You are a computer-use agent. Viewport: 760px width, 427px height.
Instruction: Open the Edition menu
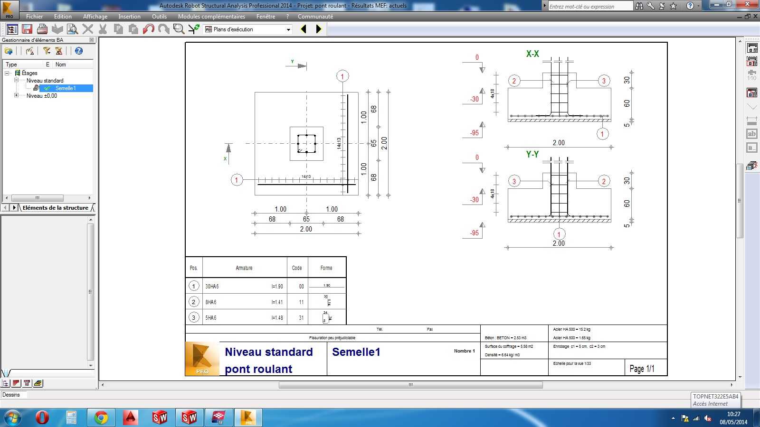(x=63, y=17)
